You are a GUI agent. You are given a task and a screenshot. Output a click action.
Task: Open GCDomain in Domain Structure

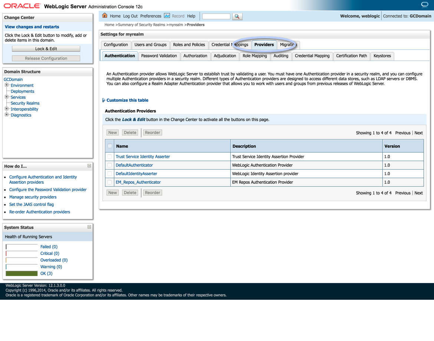click(13, 79)
